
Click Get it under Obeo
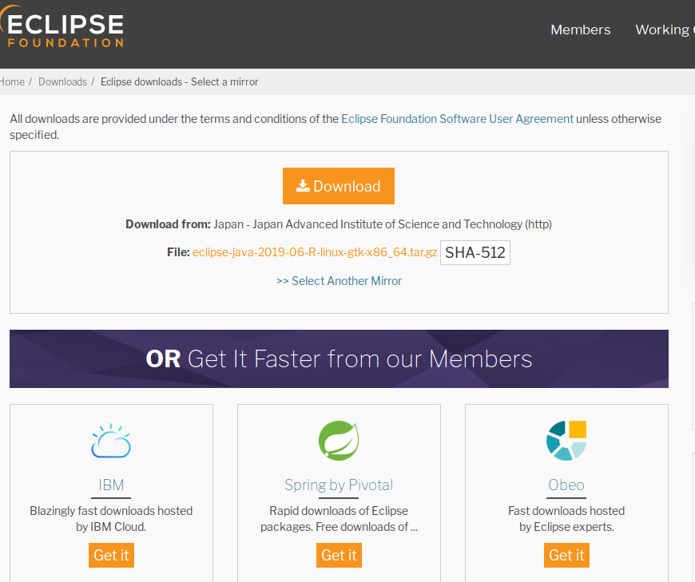click(x=567, y=555)
